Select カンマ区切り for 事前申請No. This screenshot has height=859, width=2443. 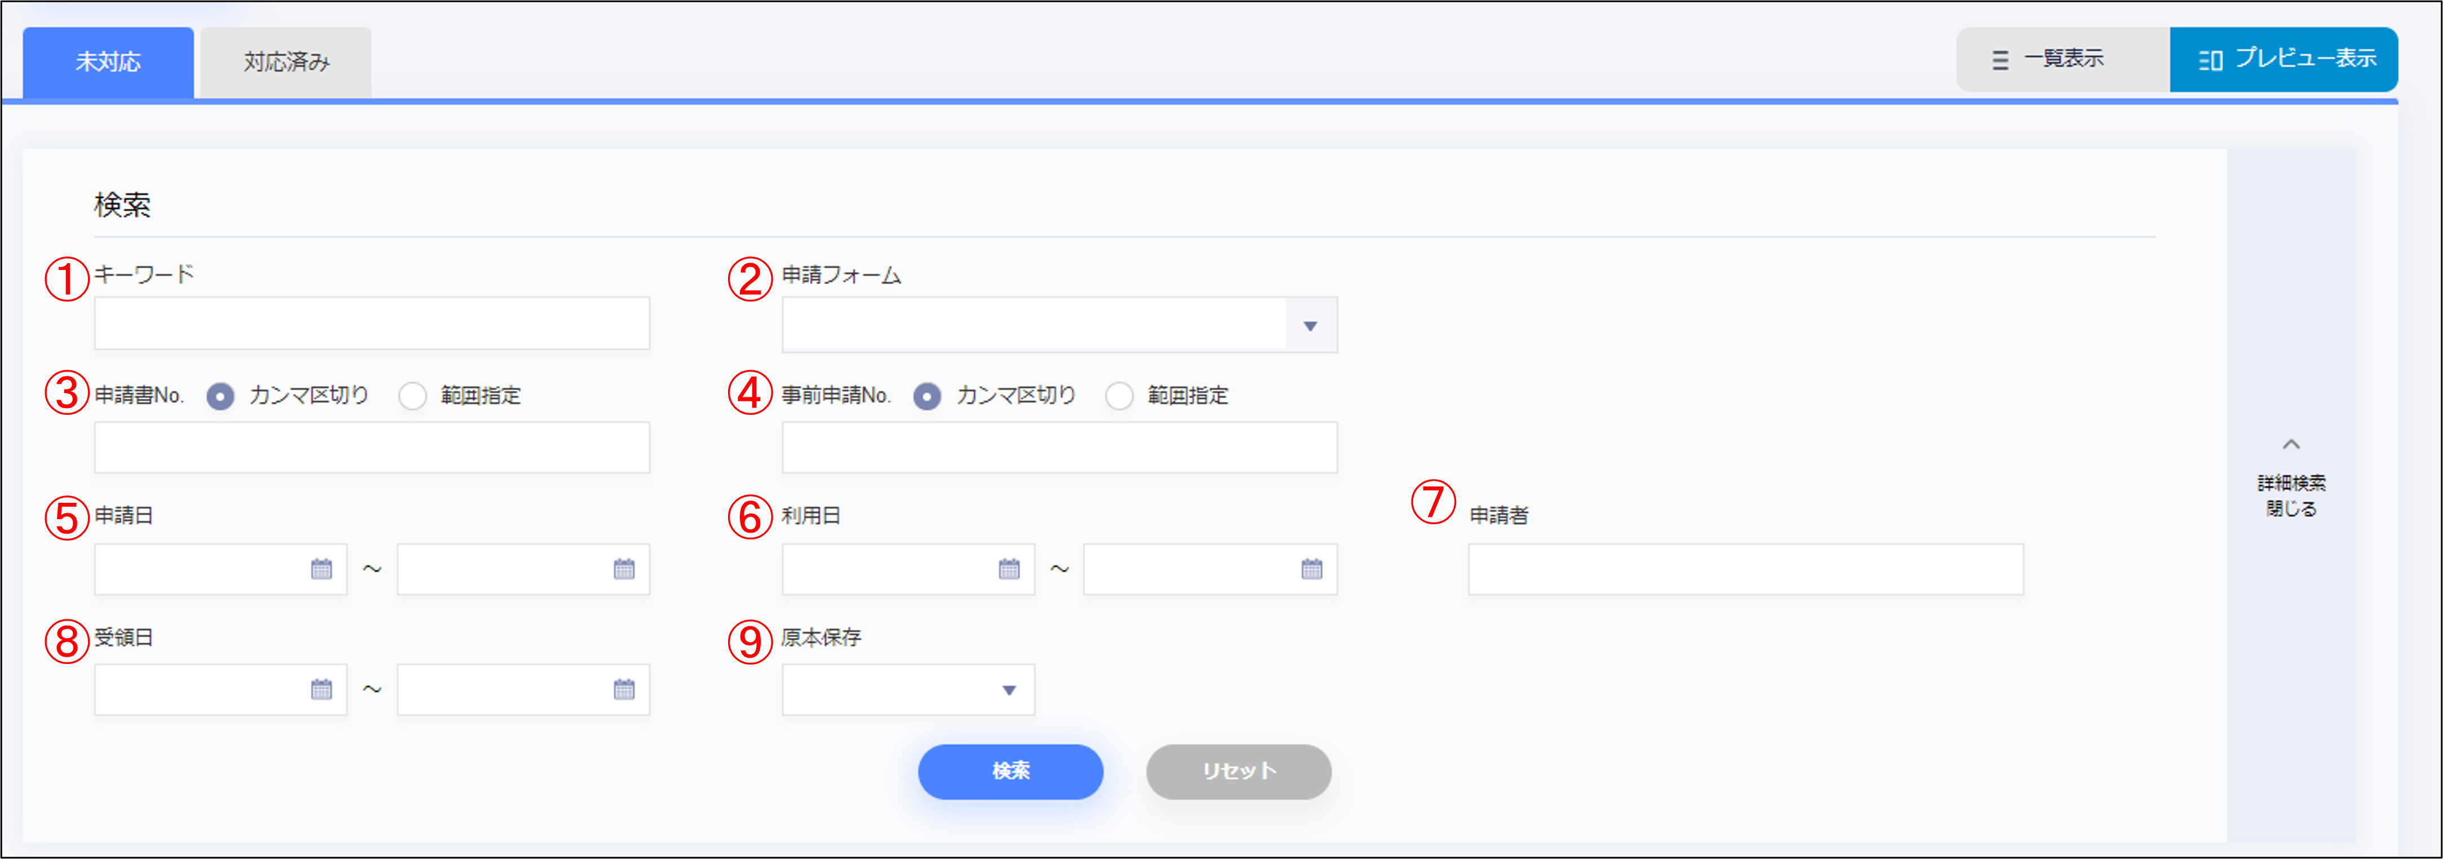[927, 396]
